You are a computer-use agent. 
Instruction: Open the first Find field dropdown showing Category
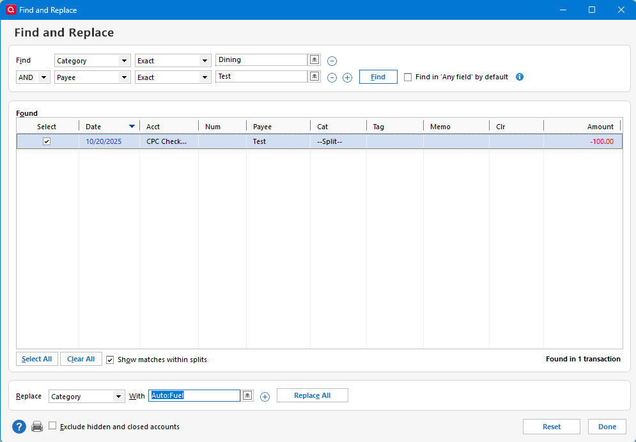(x=93, y=61)
